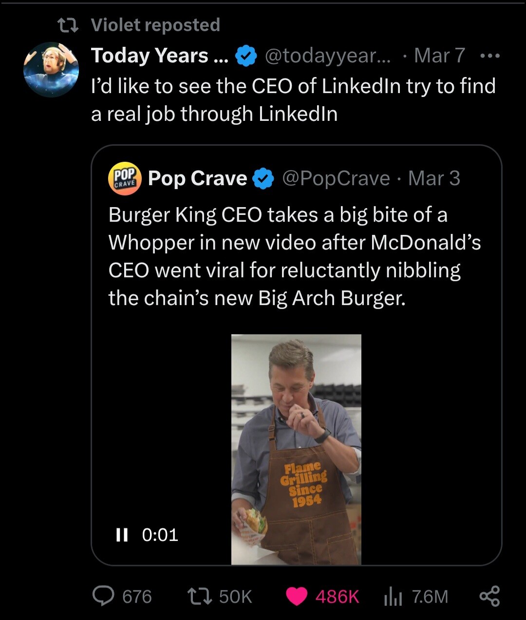Click Today Years verified badge
526x620 pixels.
[246, 57]
